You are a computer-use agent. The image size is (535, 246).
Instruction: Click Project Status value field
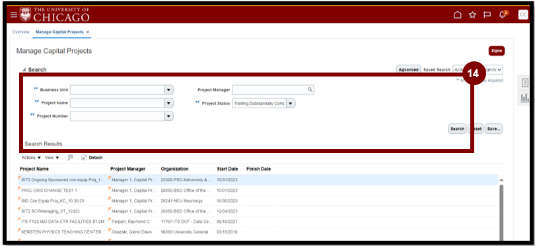pos(259,104)
